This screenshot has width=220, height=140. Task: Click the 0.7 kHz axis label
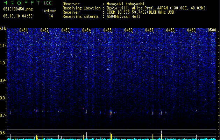pos(3,115)
